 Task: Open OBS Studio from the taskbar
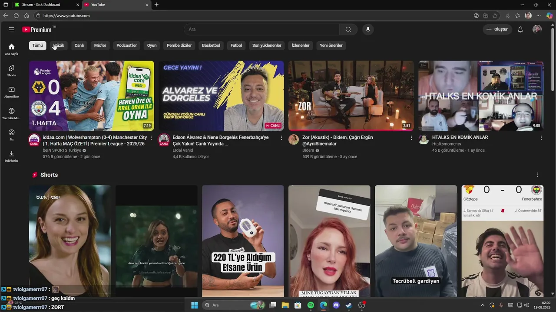click(362, 305)
